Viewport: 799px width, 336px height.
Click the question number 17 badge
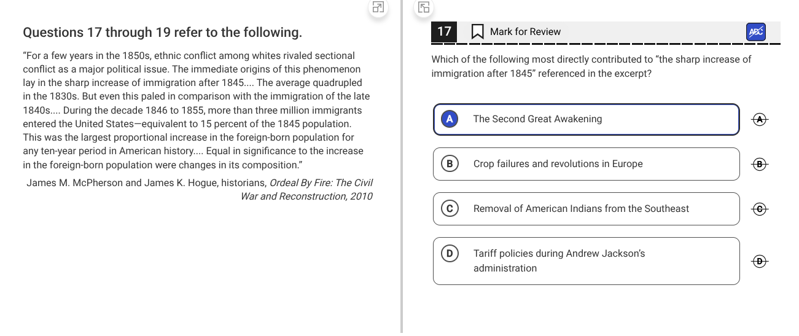click(444, 32)
